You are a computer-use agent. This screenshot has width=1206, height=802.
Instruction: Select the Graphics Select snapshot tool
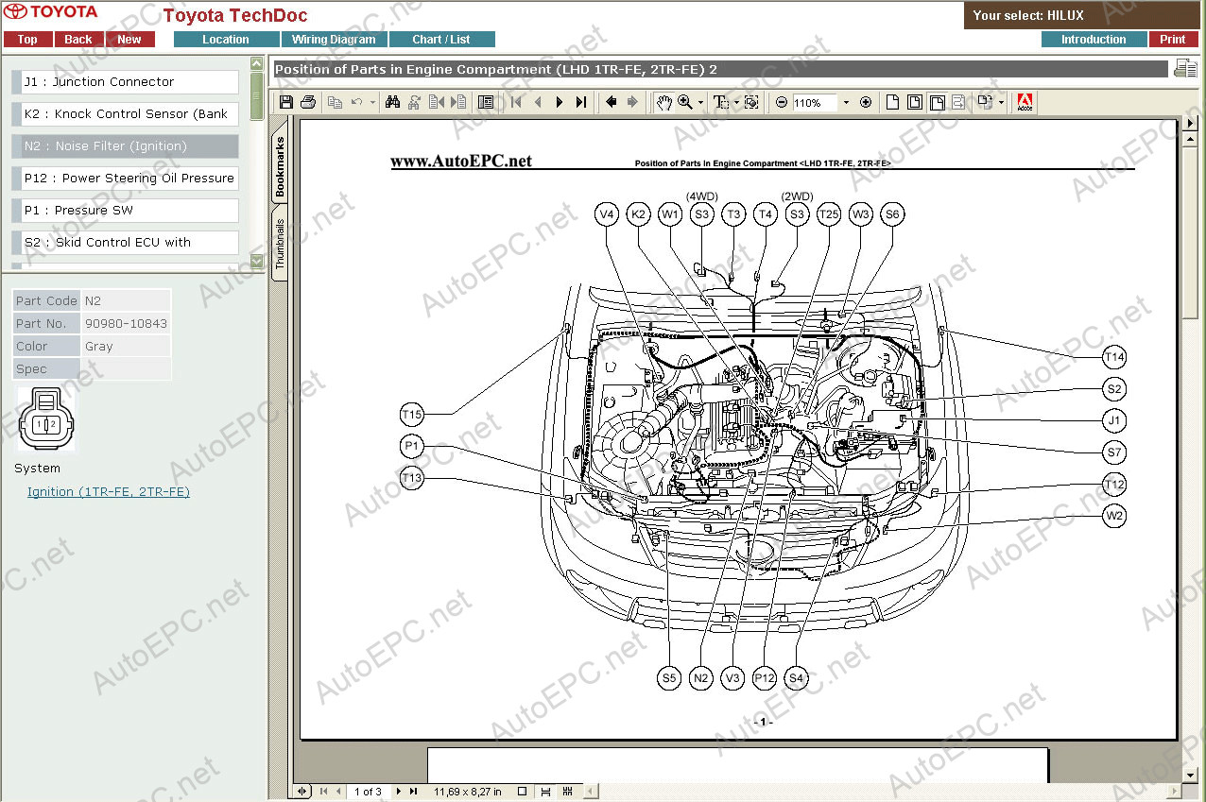pyautogui.click(x=751, y=102)
